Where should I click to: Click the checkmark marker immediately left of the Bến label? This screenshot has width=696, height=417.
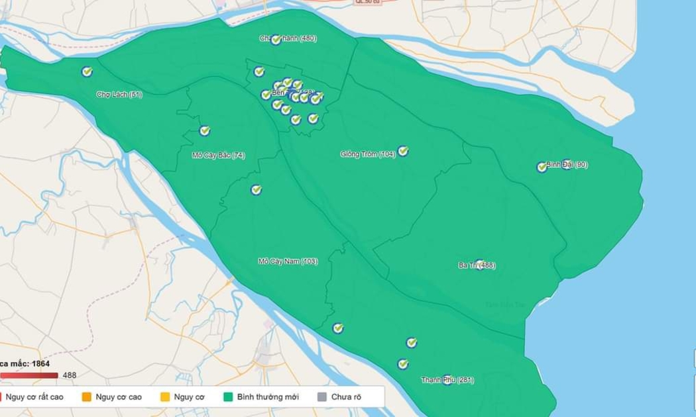coord(266,95)
